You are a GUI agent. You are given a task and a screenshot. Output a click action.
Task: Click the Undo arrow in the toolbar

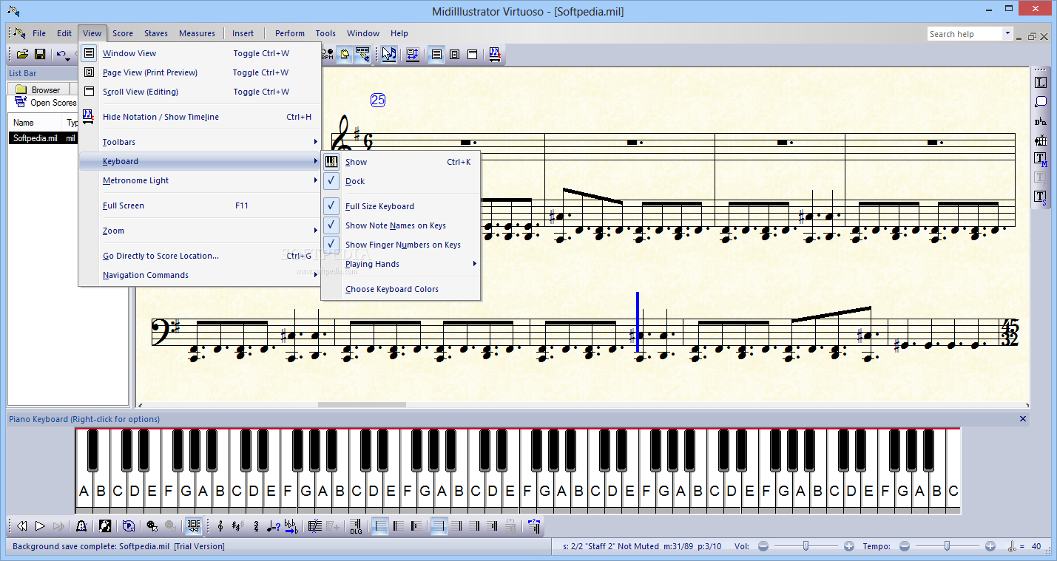pos(61,54)
